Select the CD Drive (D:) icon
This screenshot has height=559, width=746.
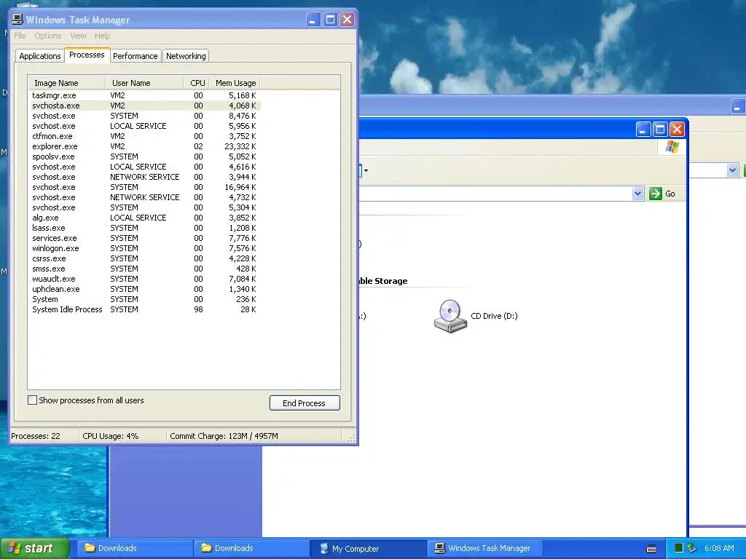click(449, 316)
